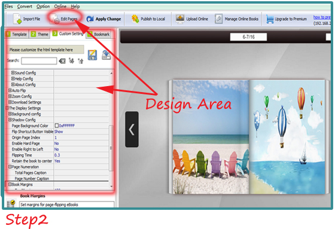The width and height of the screenshot is (335, 229).
Task: Switch to the Theme tab
Action: click(39, 34)
